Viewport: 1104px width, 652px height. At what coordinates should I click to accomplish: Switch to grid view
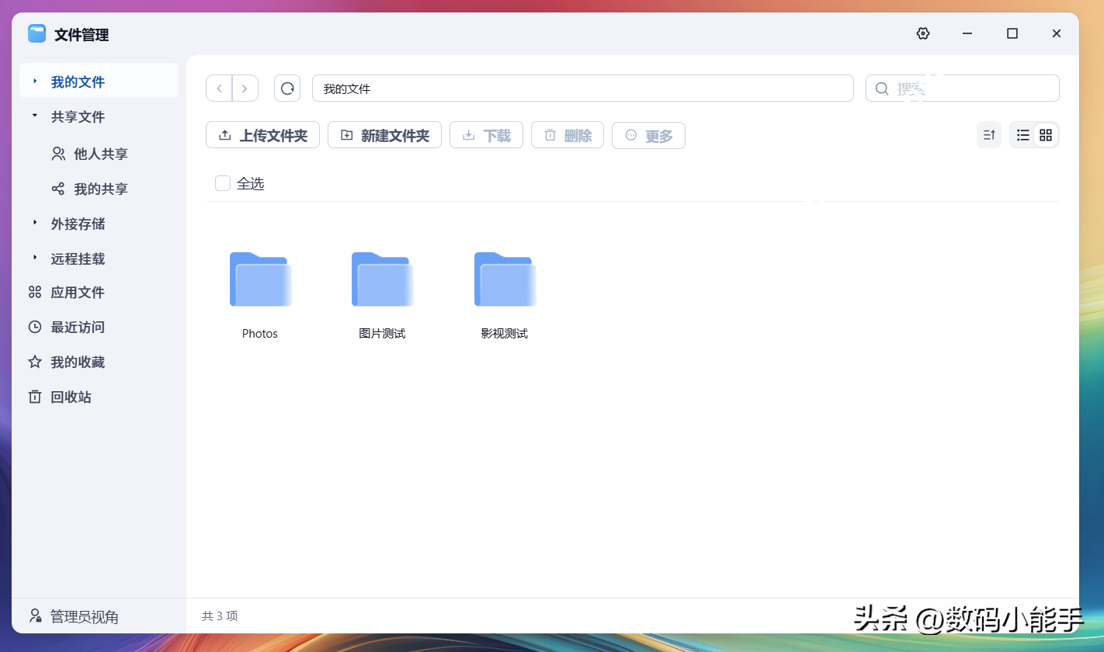(1046, 135)
